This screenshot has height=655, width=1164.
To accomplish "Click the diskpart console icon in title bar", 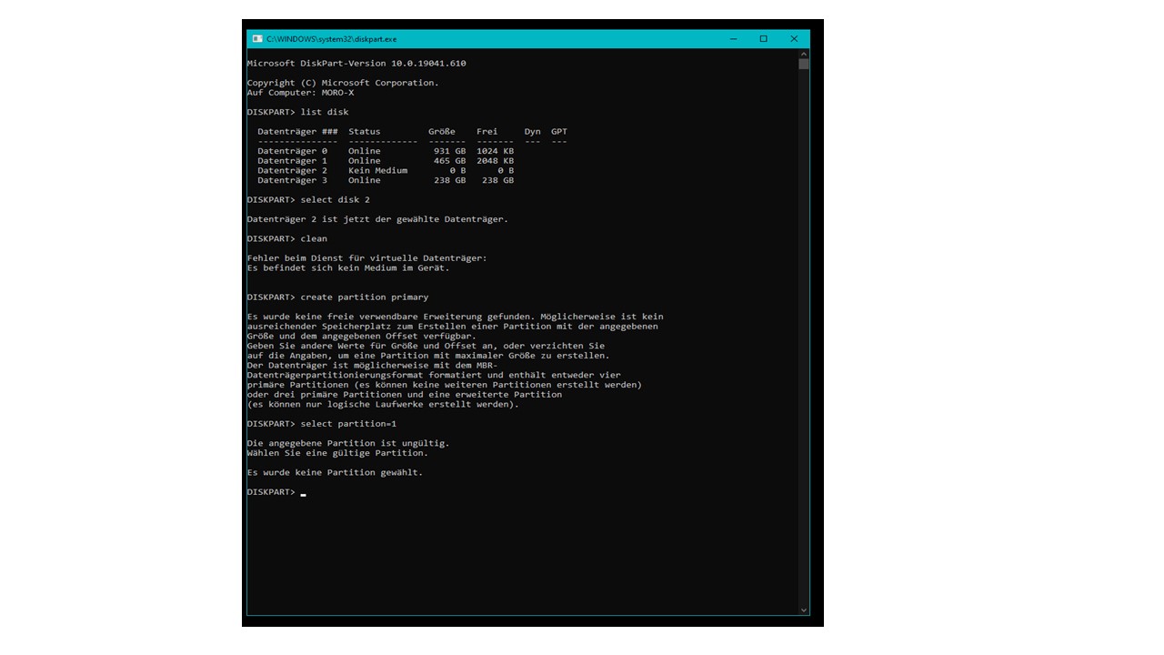I will [x=257, y=39].
